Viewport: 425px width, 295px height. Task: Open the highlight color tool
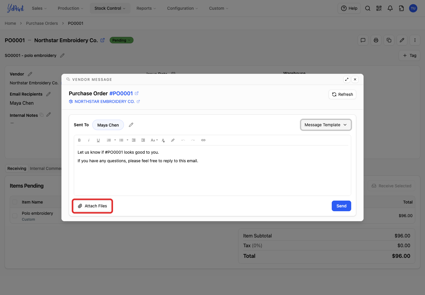173,140
